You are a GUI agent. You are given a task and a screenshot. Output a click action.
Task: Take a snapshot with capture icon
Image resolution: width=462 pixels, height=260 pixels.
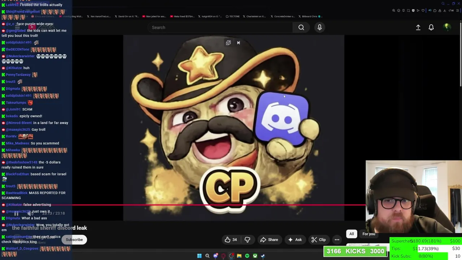(408, 10)
